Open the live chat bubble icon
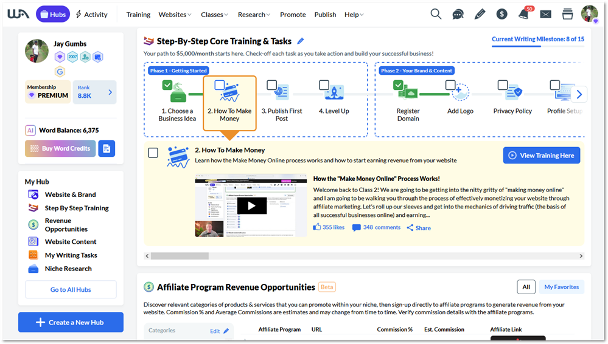608x344 pixels. (x=458, y=15)
